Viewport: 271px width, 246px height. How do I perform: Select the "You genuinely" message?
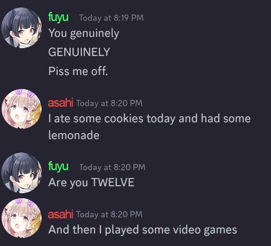click(x=84, y=33)
